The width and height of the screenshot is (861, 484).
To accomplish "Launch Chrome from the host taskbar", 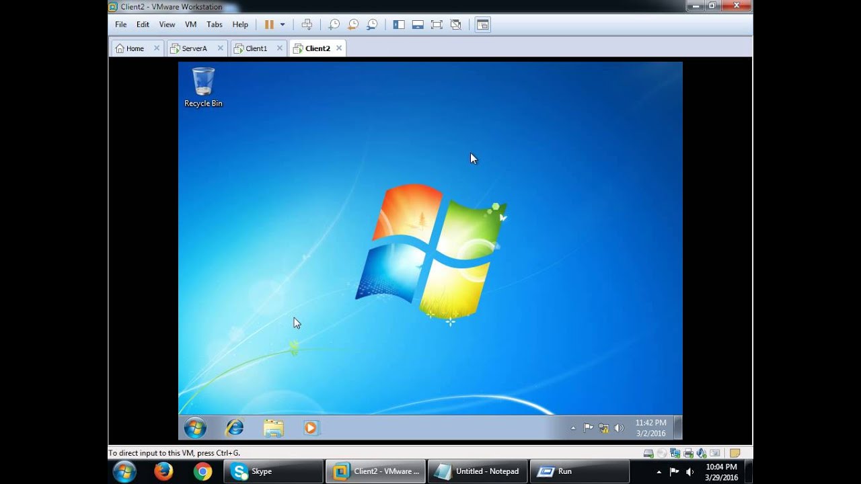I will [x=202, y=472].
